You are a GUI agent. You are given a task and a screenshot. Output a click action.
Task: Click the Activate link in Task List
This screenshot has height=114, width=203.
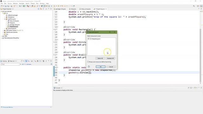[29, 64]
